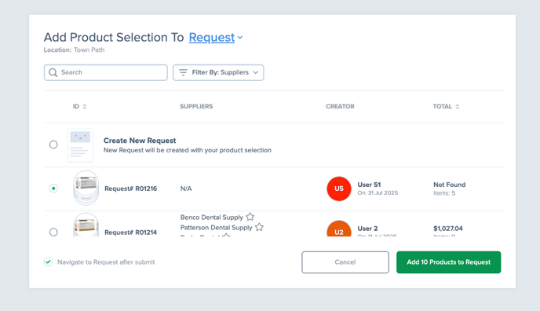Sort by TOTAL column arrows
Viewport: 540px width, 311px height.
[x=458, y=107]
